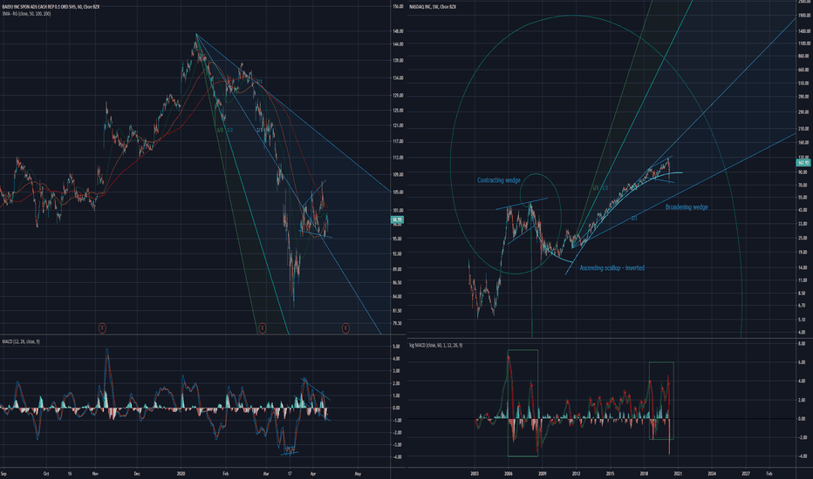
Task: Select the 'Broadening wedge' text annotation
Action: pos(687,207)
